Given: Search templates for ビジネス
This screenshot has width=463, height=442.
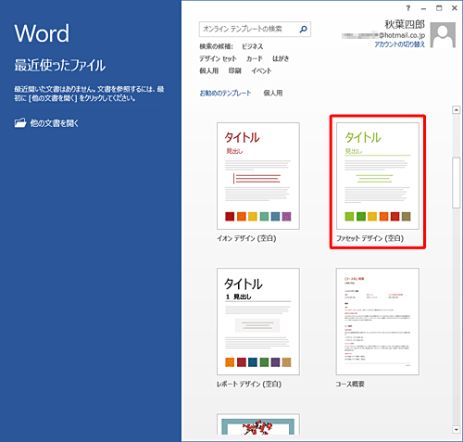Looking at the screenshot, I should (252, 46).
